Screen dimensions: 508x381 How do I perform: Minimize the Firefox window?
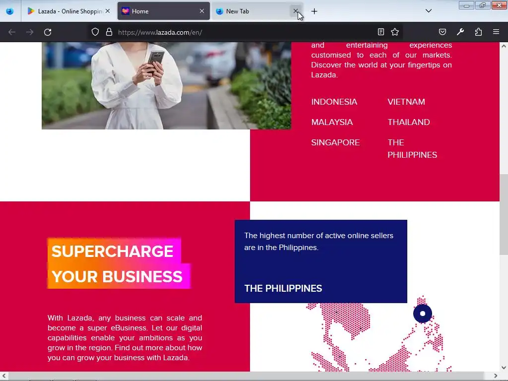point(466,5)
